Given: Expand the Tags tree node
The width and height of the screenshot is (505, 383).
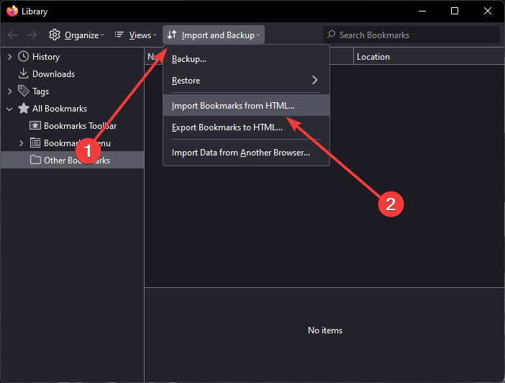Looking at the screenshot, I should [x=9, y=91].
